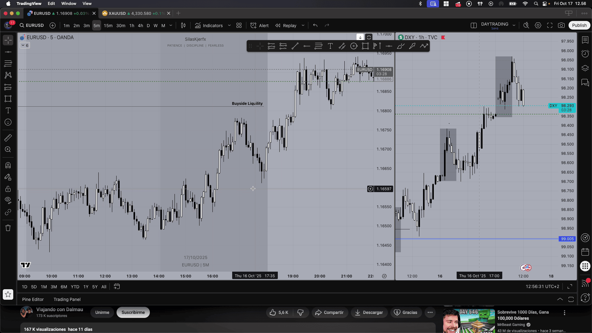Image resolution: width=592 pixels, height=333 pixels.
Task: Select the 15m timeframe
Action: click(x=108, y=26)
